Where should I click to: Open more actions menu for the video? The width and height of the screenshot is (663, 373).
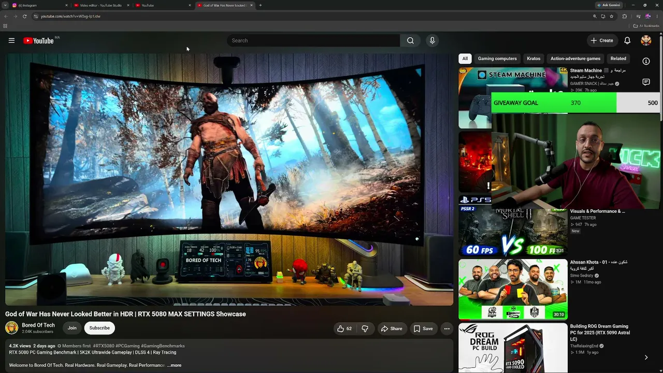click(x=446, y=328)
